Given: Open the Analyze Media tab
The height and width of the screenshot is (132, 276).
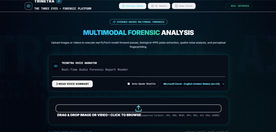Looking at the screenshot, I should click(133, 6).
